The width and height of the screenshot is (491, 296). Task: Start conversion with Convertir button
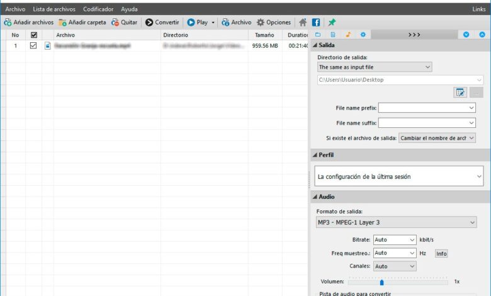(162, 22)
